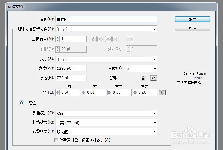Click the 取消 button

pos(193,29)
